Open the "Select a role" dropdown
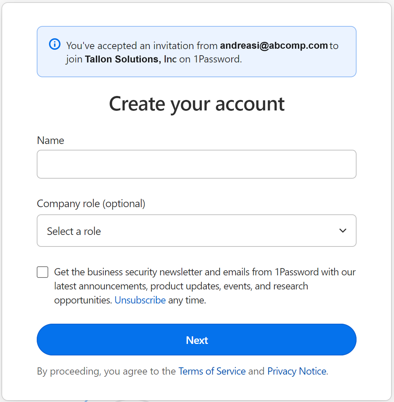The height and width of the screenshot is (402, 394). pos(197,231)
